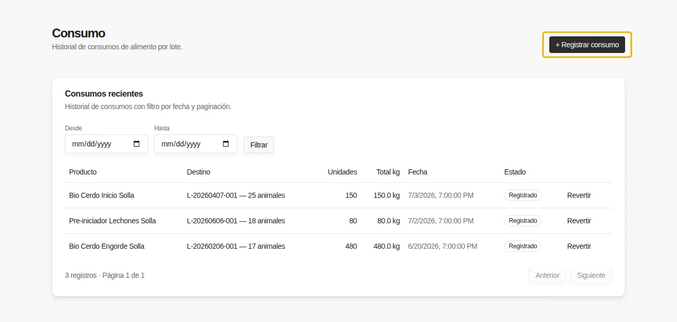This screenshot has height=322, width=677.
Task: Click destination L-20260407-001 — 25 animales
Action: pos(236,195)
